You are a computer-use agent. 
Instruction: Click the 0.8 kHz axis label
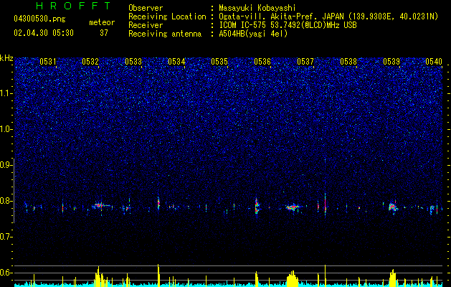[x=6, y=201]
